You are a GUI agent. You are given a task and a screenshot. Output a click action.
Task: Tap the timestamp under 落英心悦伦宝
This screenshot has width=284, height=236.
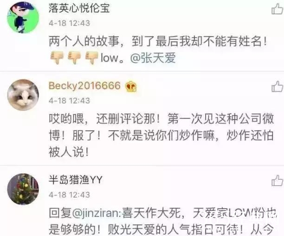click(69, 23)
